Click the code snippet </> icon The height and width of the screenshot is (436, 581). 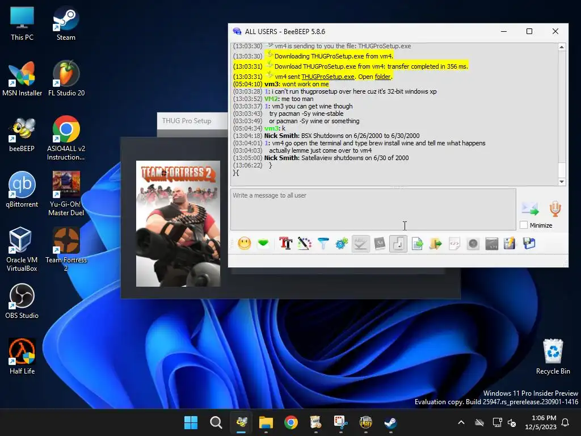pos(454,244)
